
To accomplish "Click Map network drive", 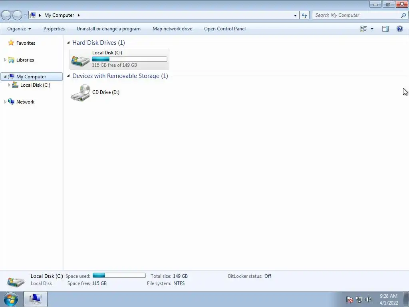I will [172, 29].
